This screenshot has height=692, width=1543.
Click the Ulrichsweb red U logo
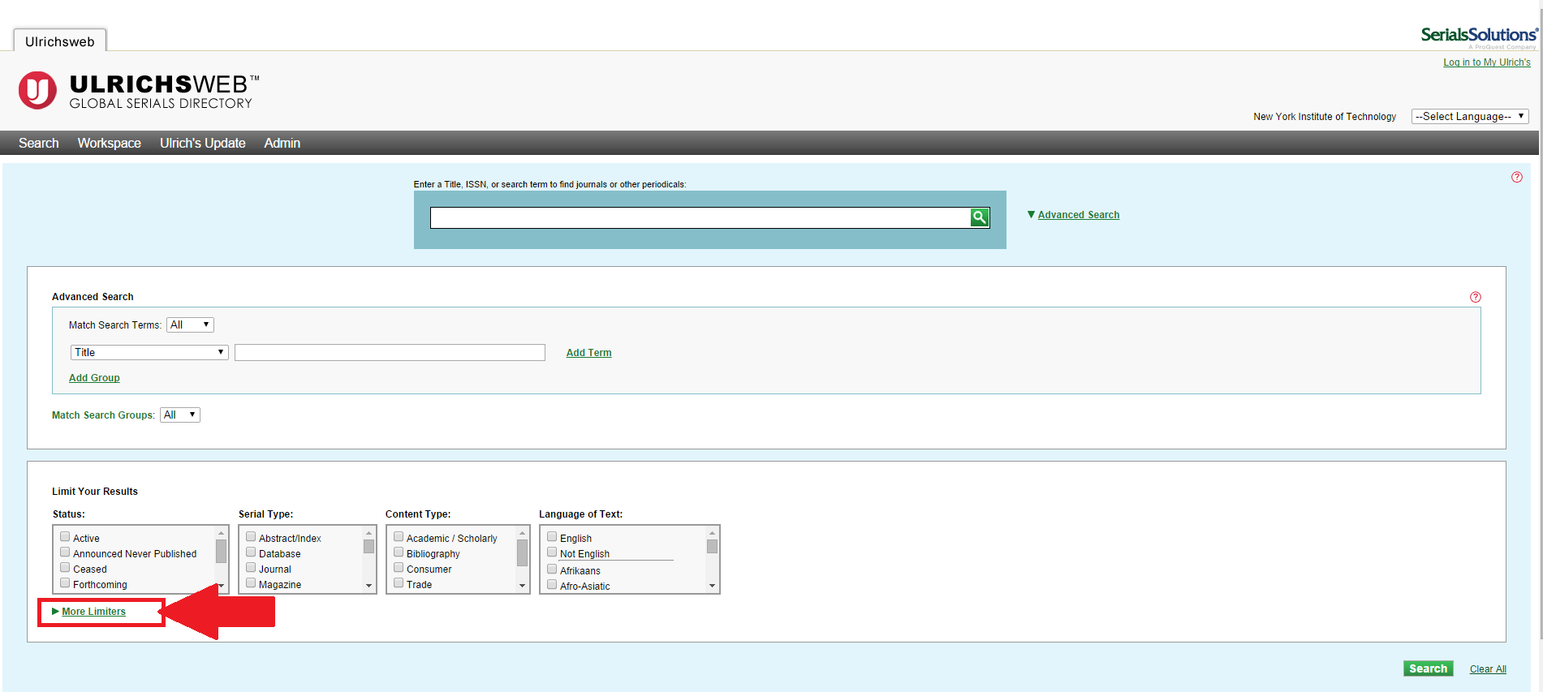(37, 90)
